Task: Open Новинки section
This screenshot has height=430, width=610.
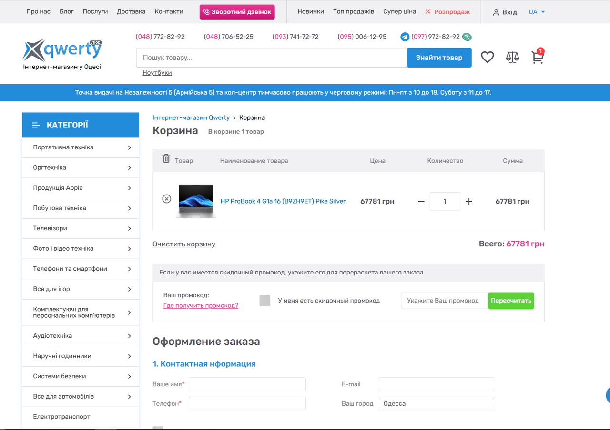Action: pyautogui.click(x=311, y=11)
